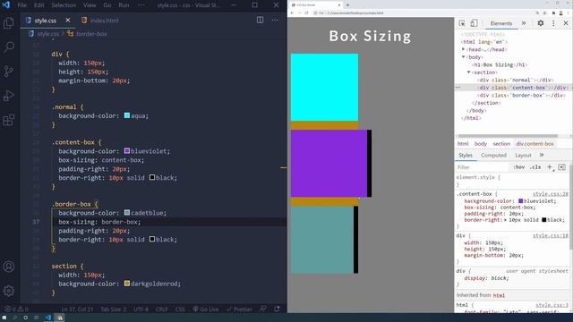Click Go Live in the status bar
Image resolution: width=573 pixels, height=322 pixels.
(206, 309)
